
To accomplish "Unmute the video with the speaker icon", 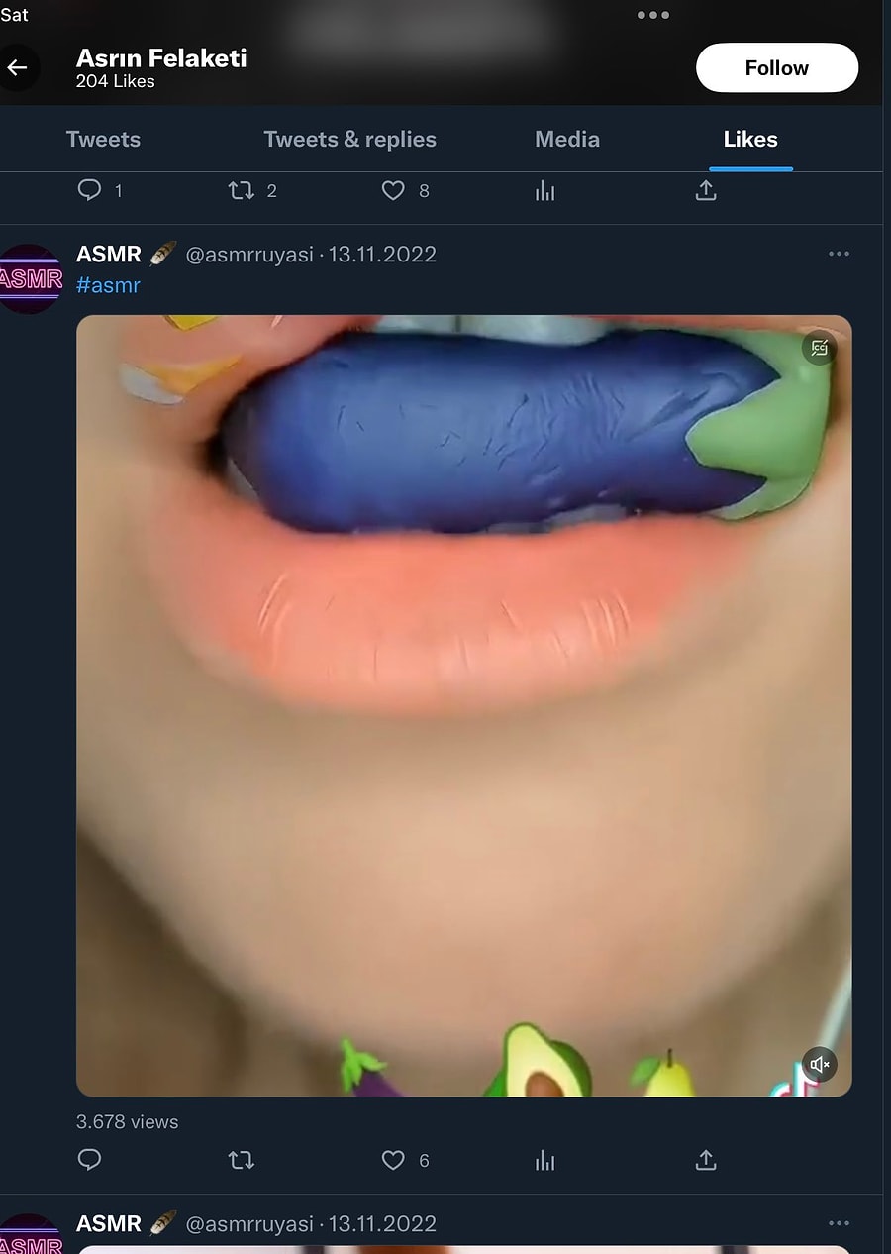I will (x=820, y=1065).
